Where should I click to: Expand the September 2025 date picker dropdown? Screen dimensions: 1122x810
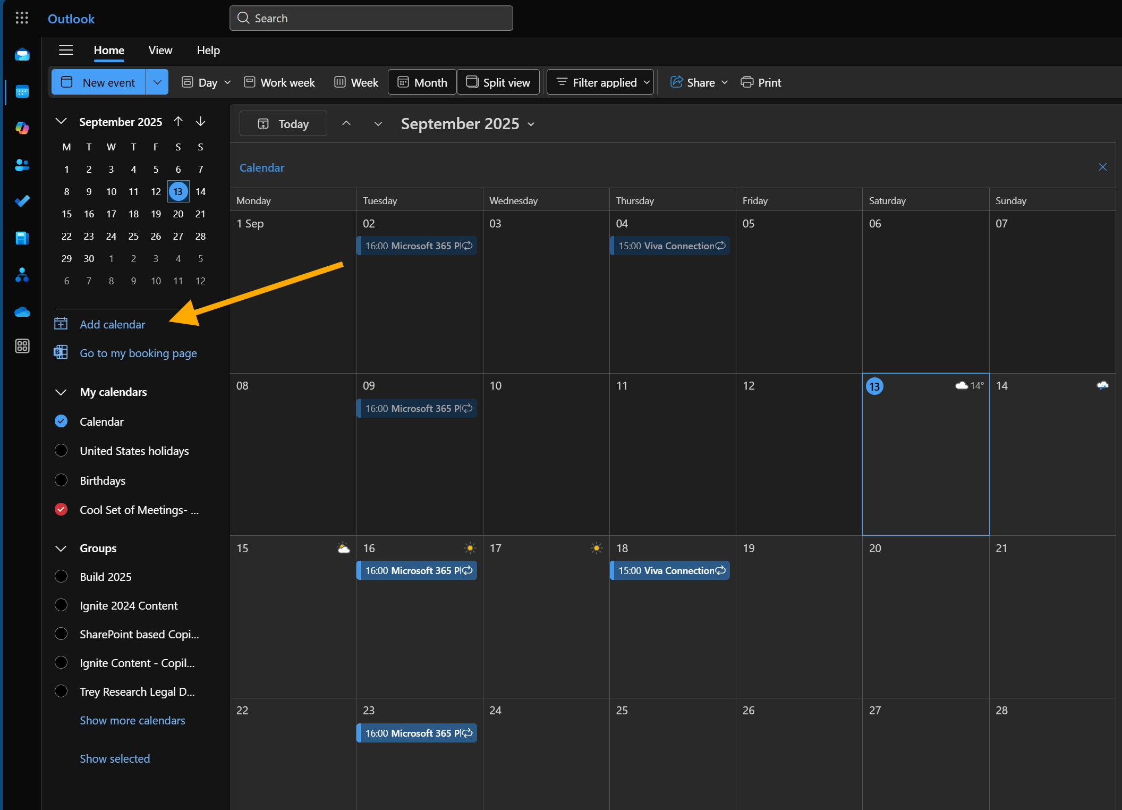(61, 122)
